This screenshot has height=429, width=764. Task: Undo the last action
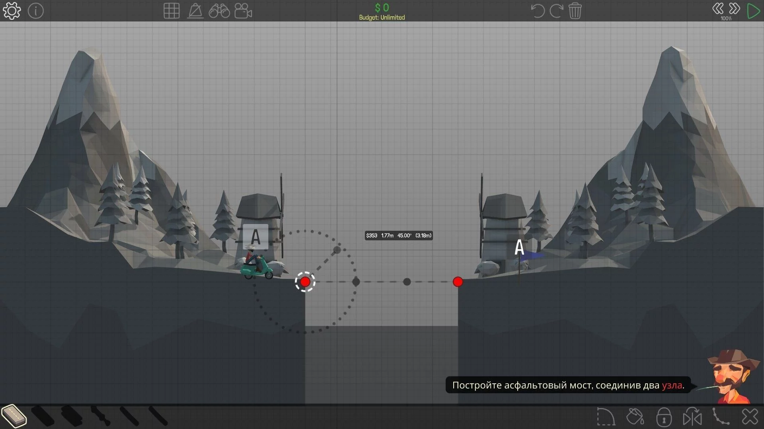tap(538, 11)
